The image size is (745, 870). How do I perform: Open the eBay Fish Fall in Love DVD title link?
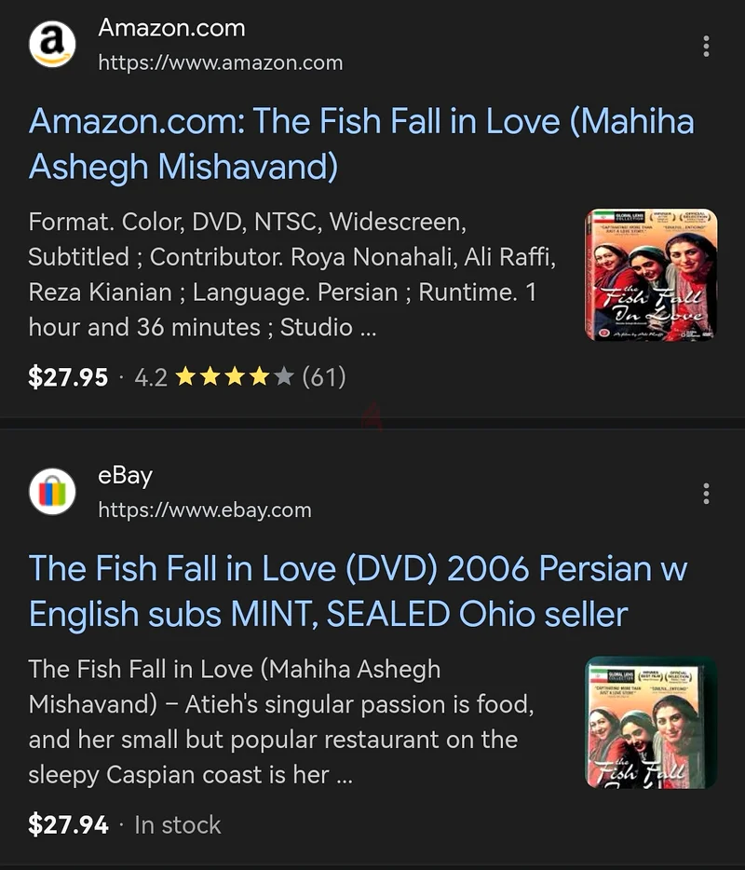[358, 591]
